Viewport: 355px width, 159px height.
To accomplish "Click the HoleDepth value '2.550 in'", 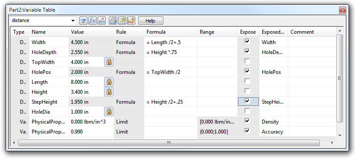I will coord(79,52).
